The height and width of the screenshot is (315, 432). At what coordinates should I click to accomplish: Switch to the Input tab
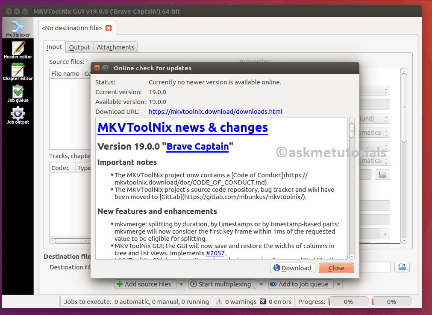pyautogui.click(x=55, y=47)
